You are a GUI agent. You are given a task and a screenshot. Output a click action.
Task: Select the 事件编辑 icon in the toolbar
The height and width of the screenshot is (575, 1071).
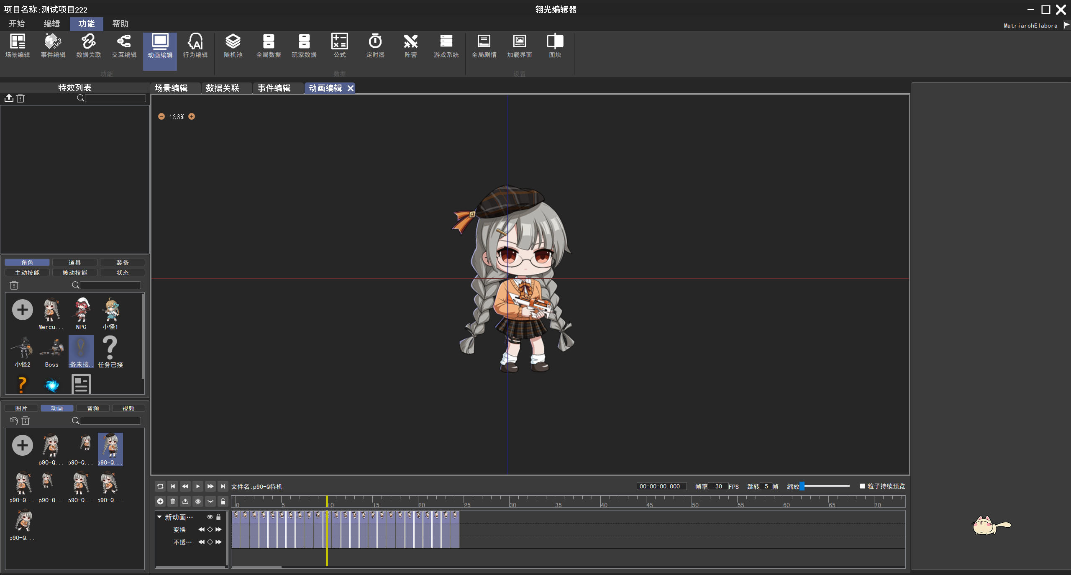53,46
